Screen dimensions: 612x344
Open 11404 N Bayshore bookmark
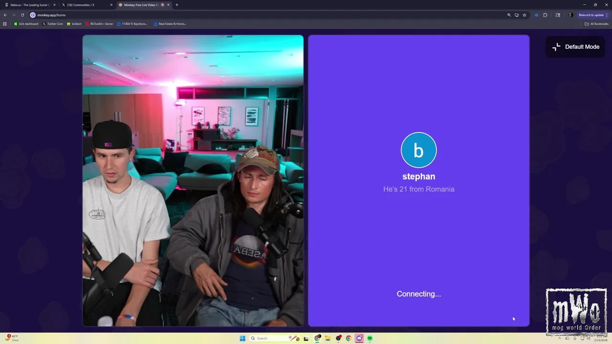pos(132,24)
